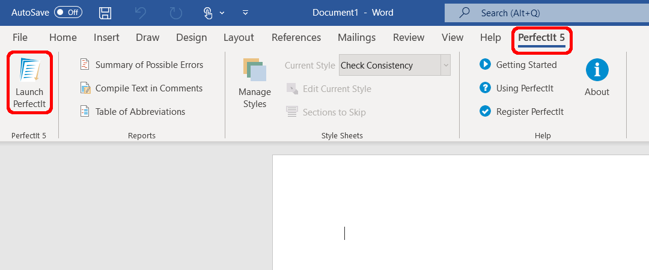Switch to the Design tab
This screenshot has width=649, height=270.
(191, 38)
